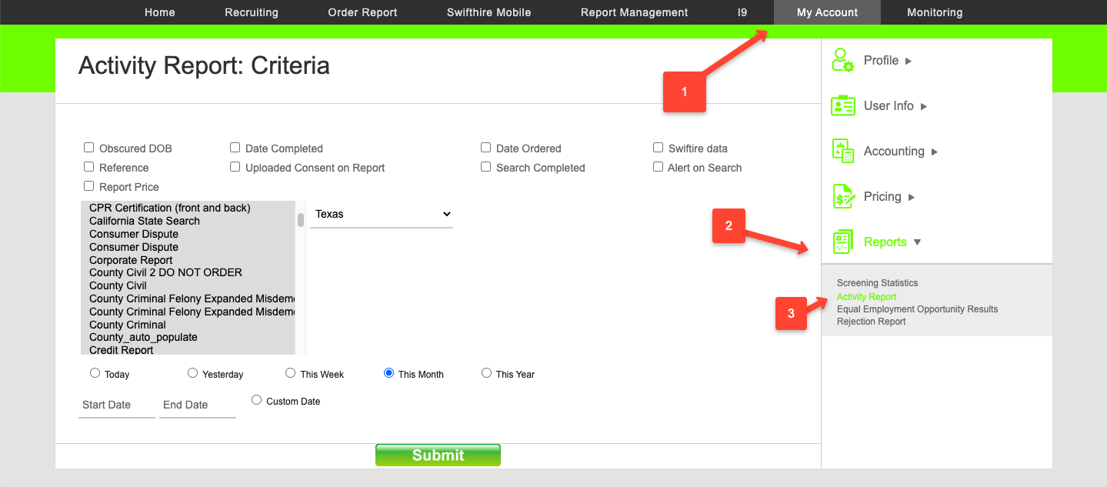Open the Profile user-gear icon
Screen dimensions: 1107x487
(x=843, y=60)
